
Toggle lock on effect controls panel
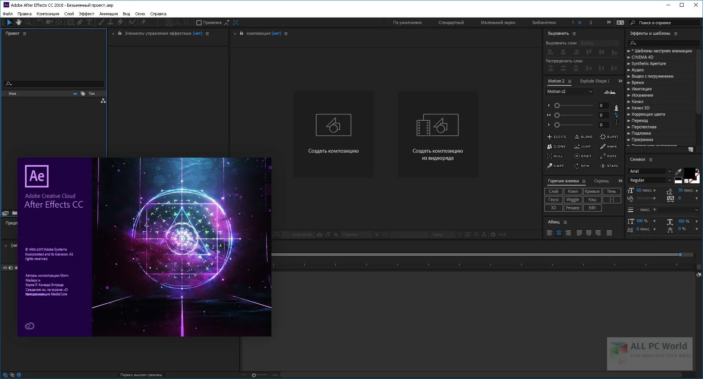(x=120, y=33)
